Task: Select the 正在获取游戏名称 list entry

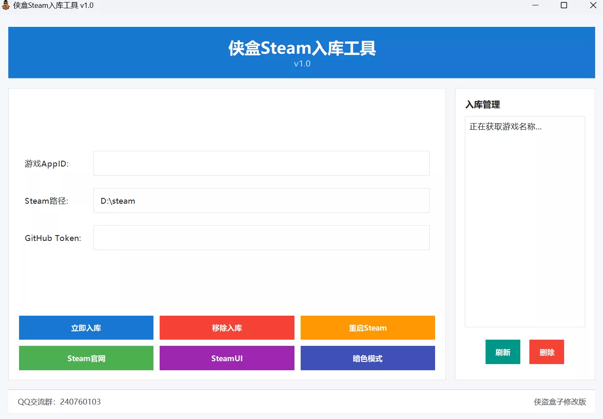Action: [505, 126]
